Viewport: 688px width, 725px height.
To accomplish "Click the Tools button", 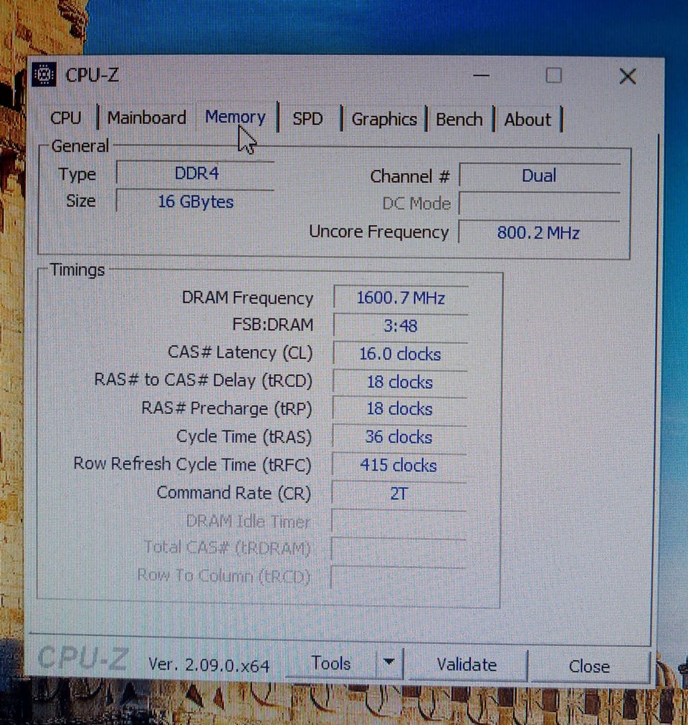I will tap(331, 663).
